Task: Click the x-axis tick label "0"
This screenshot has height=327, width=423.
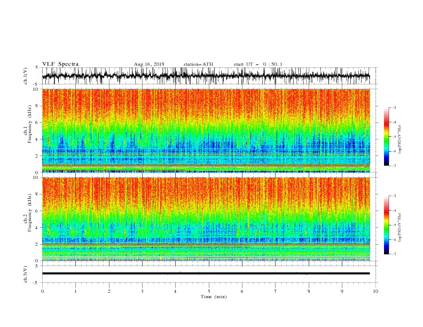Action: [42, 291]
